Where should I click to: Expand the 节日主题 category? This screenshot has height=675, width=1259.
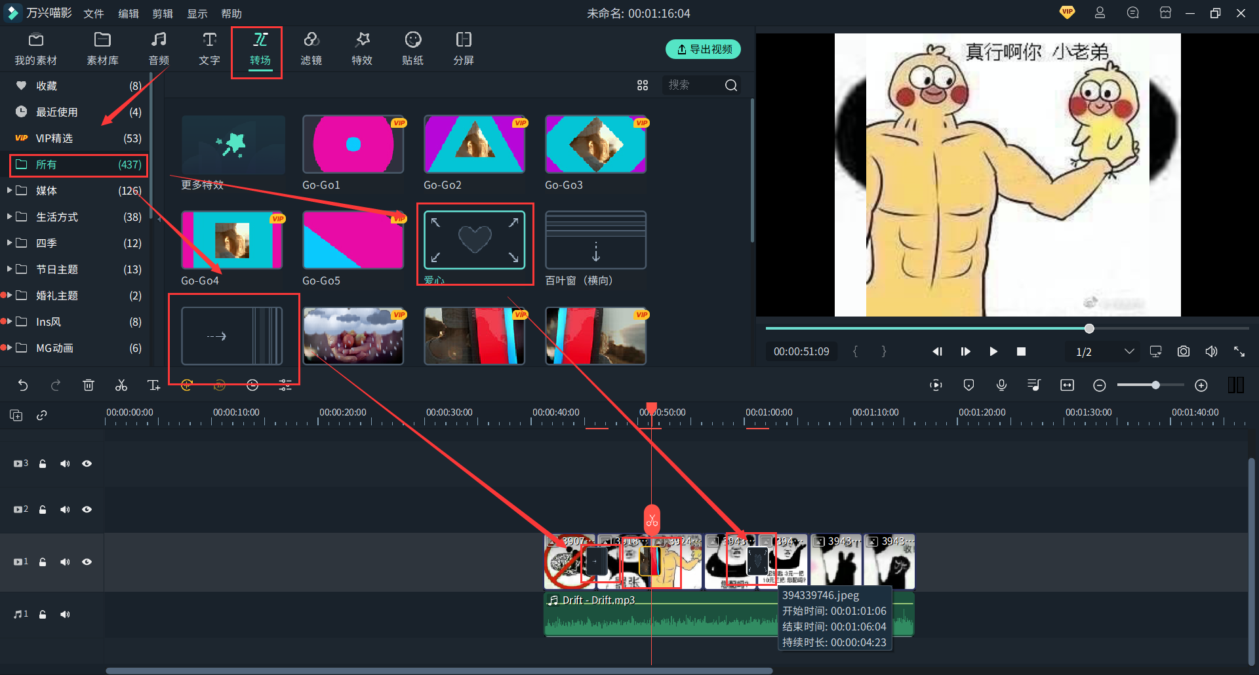[9, 269]
